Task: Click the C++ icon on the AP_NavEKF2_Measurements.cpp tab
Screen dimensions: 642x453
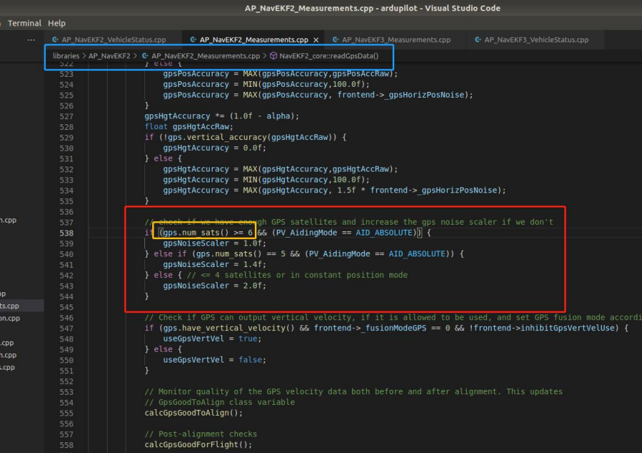Action: click(x=193, y=39)
